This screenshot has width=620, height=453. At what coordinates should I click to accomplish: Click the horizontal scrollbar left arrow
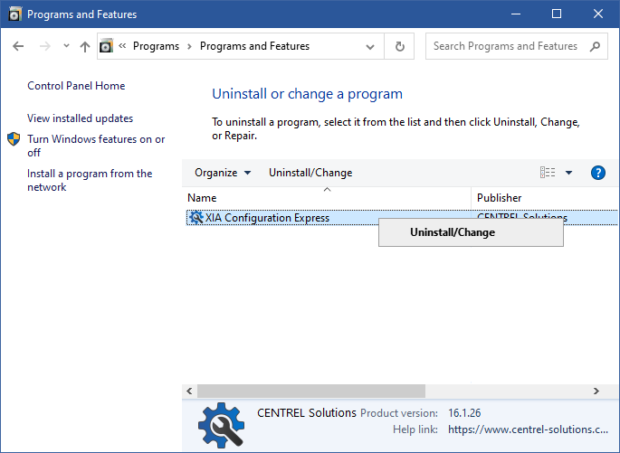tap(189, 391)
